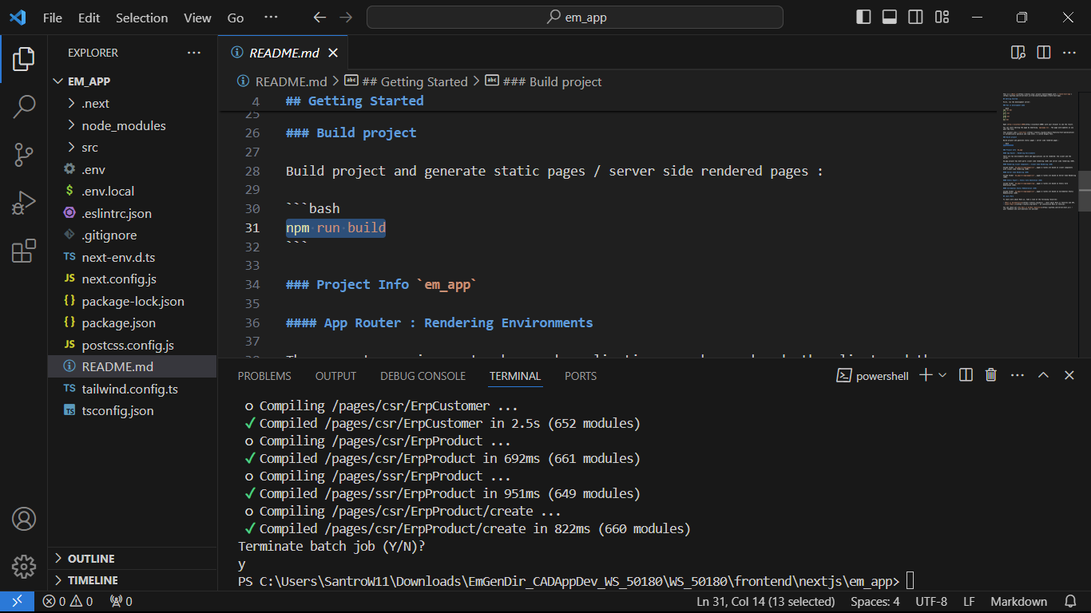Maximize the terminal panel size chevron

click(1043, 375)
